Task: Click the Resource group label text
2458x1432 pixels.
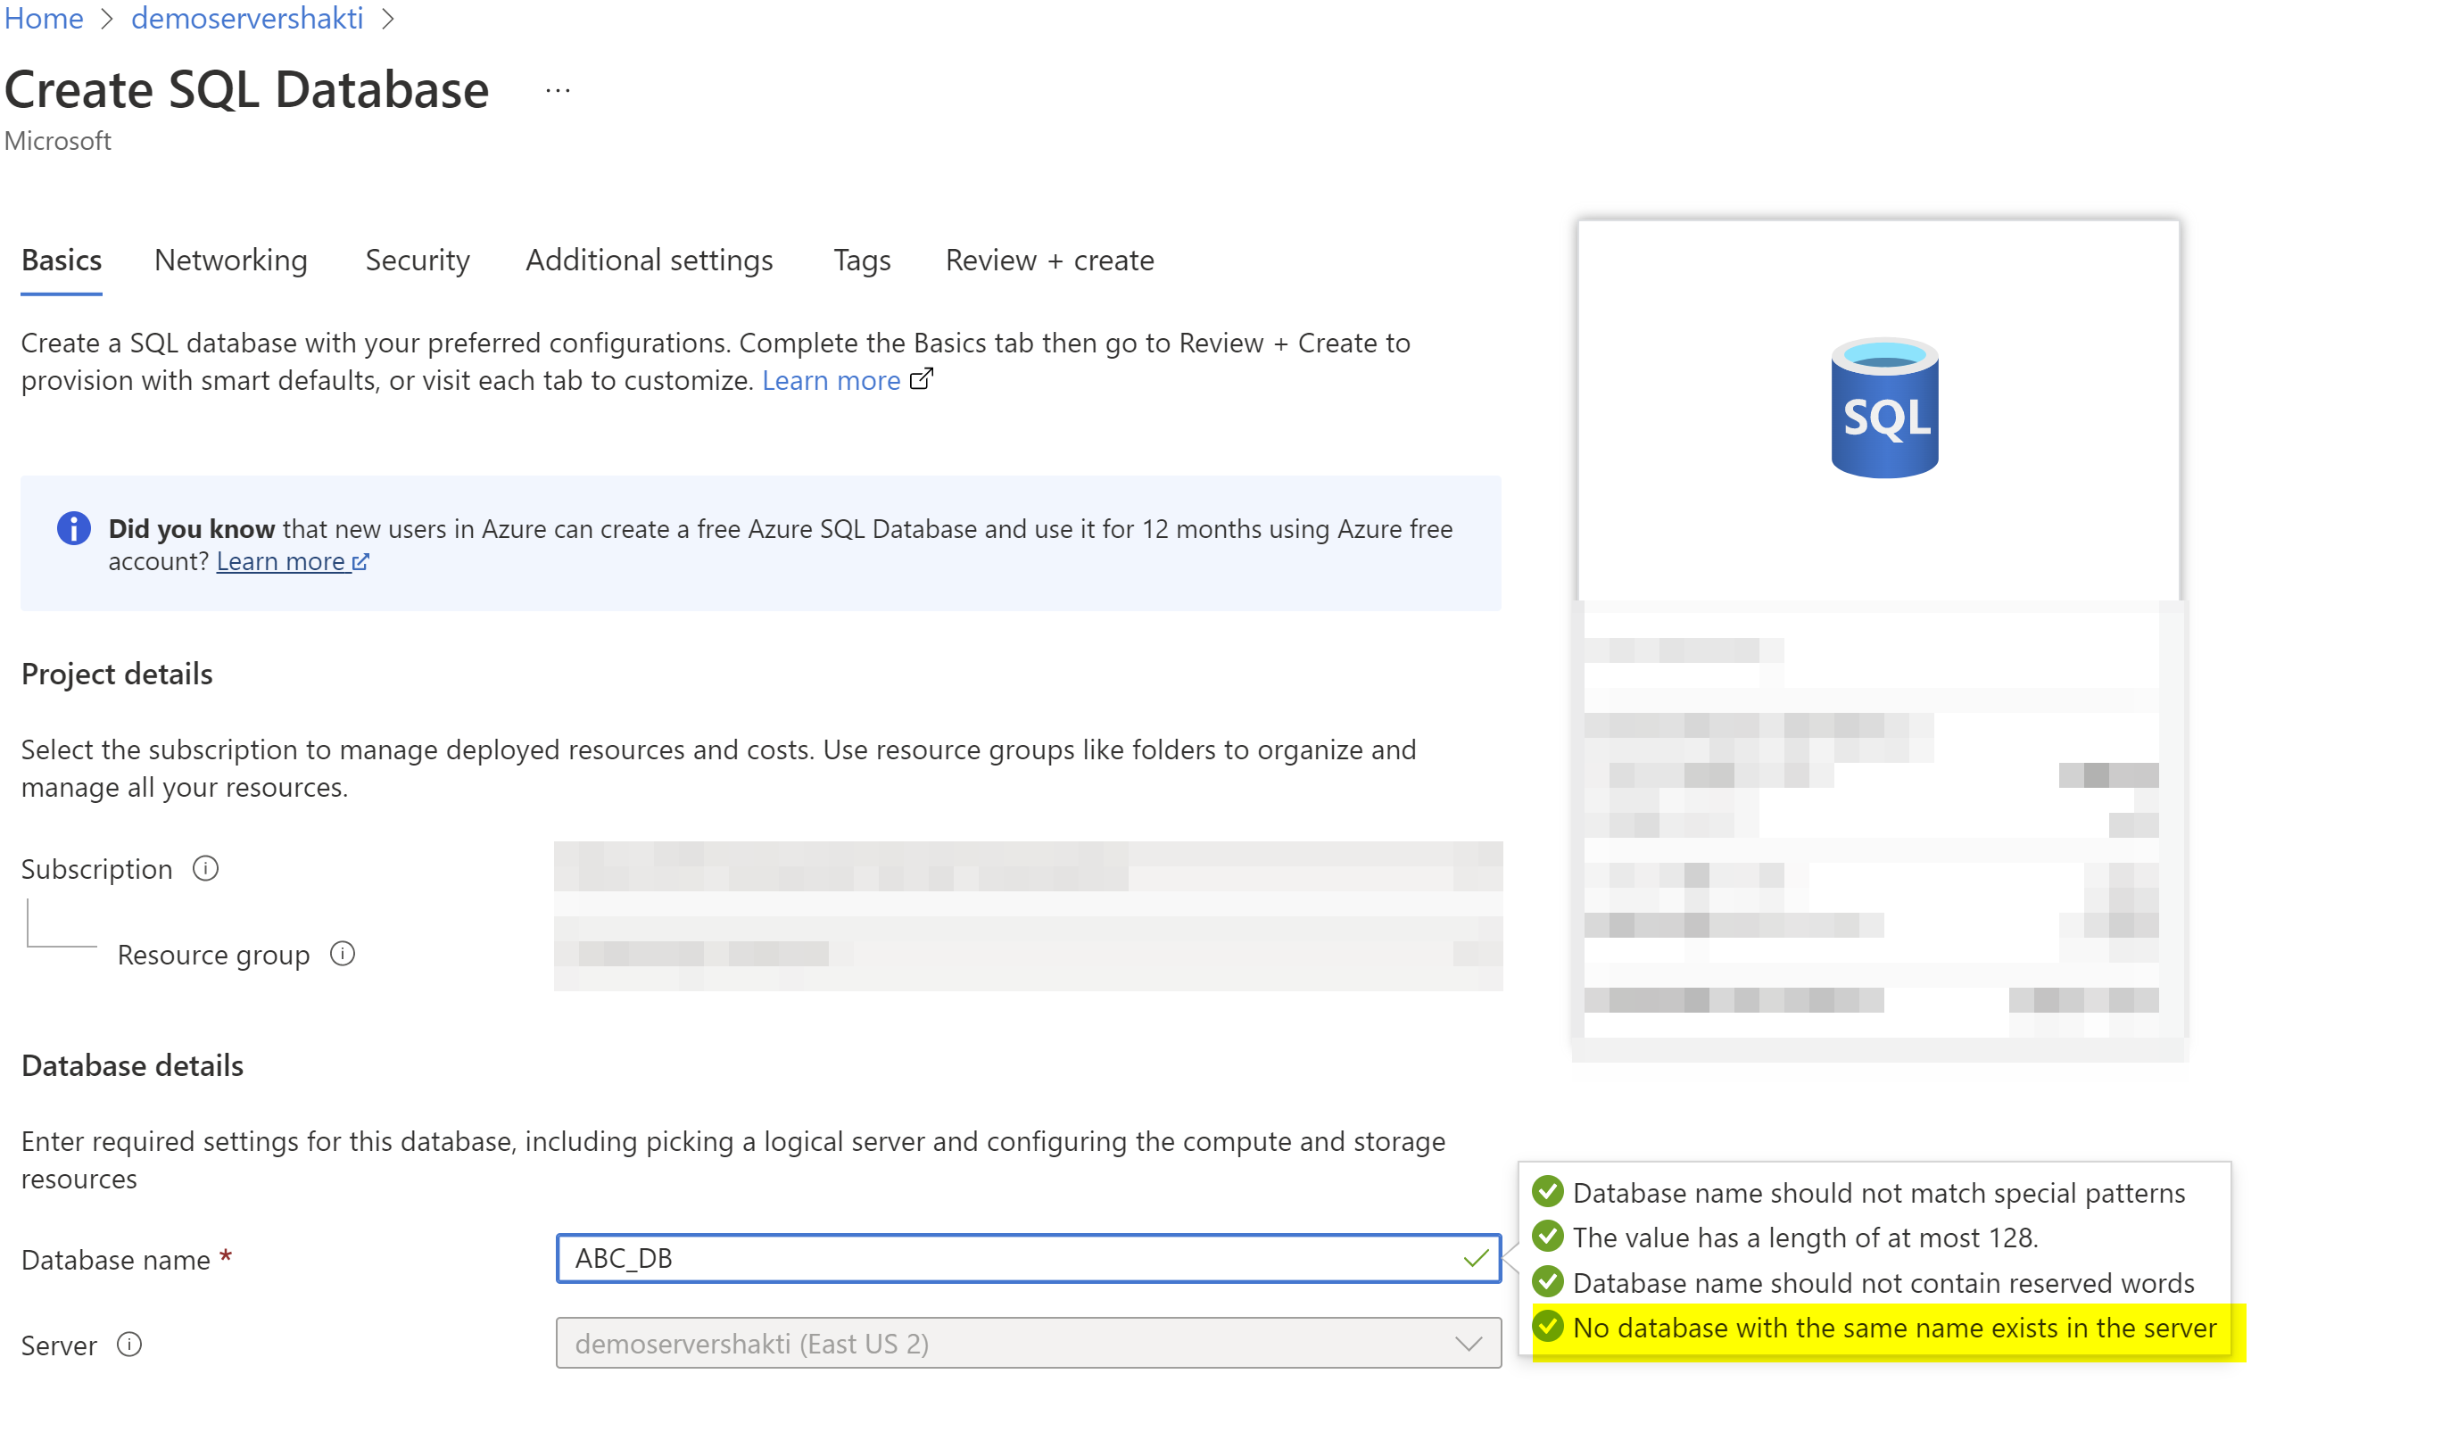Action: [x=213, y=955]
